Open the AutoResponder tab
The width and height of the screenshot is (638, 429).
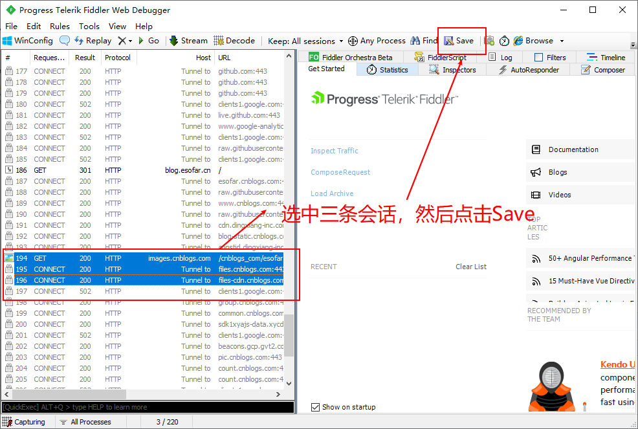[x=529, y=70]
